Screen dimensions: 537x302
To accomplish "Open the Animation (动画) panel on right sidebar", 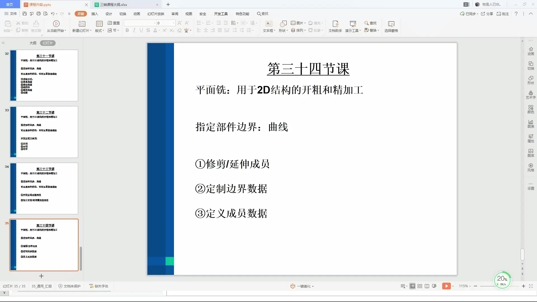I will click(x=531, y=51).
